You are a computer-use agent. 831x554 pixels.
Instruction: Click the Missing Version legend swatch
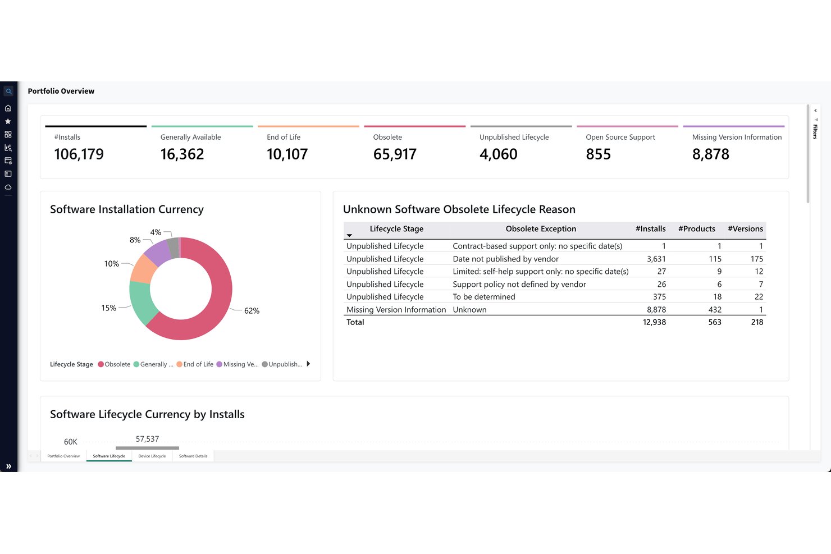pyautogui.click(x=220, y=364)
